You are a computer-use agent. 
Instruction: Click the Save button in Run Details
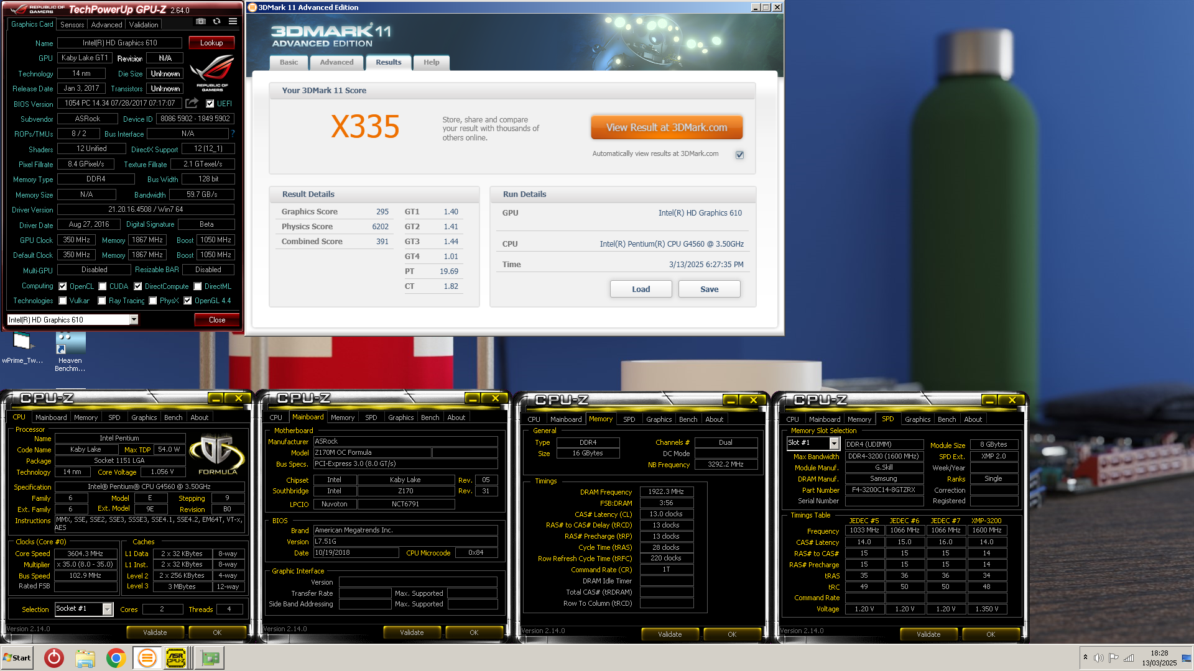(709, 289)
